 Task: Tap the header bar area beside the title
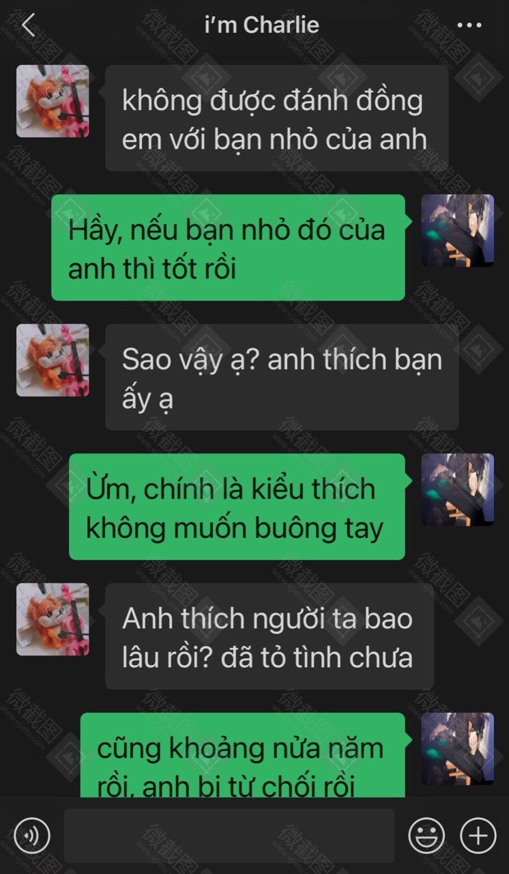coord(389,25)
